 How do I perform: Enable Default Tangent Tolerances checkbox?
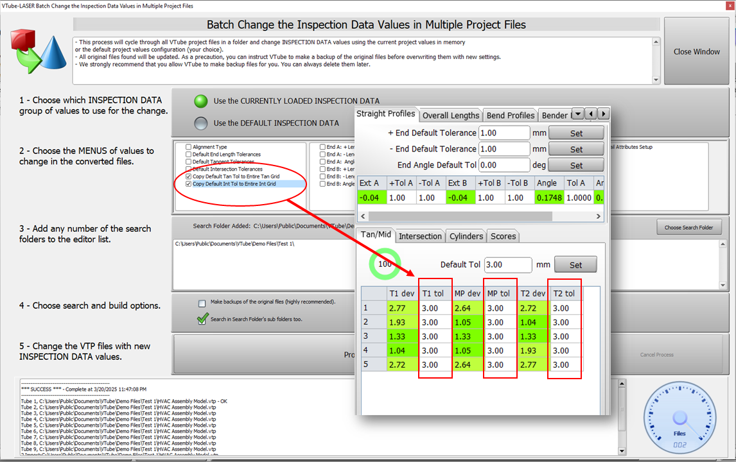click(x=188, y=162)
